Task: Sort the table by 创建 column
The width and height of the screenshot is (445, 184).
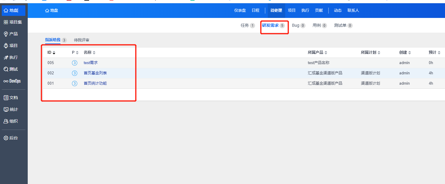Action: (x=405, y=53)
